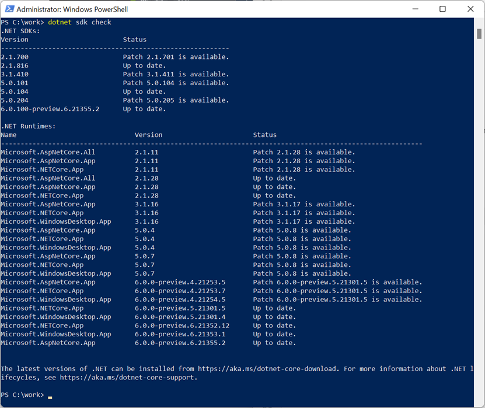This screenshot has width=485, height=408.
Task: Click version 6.0.0-preview.4.21253.7
Action: (x=180, y=291)
